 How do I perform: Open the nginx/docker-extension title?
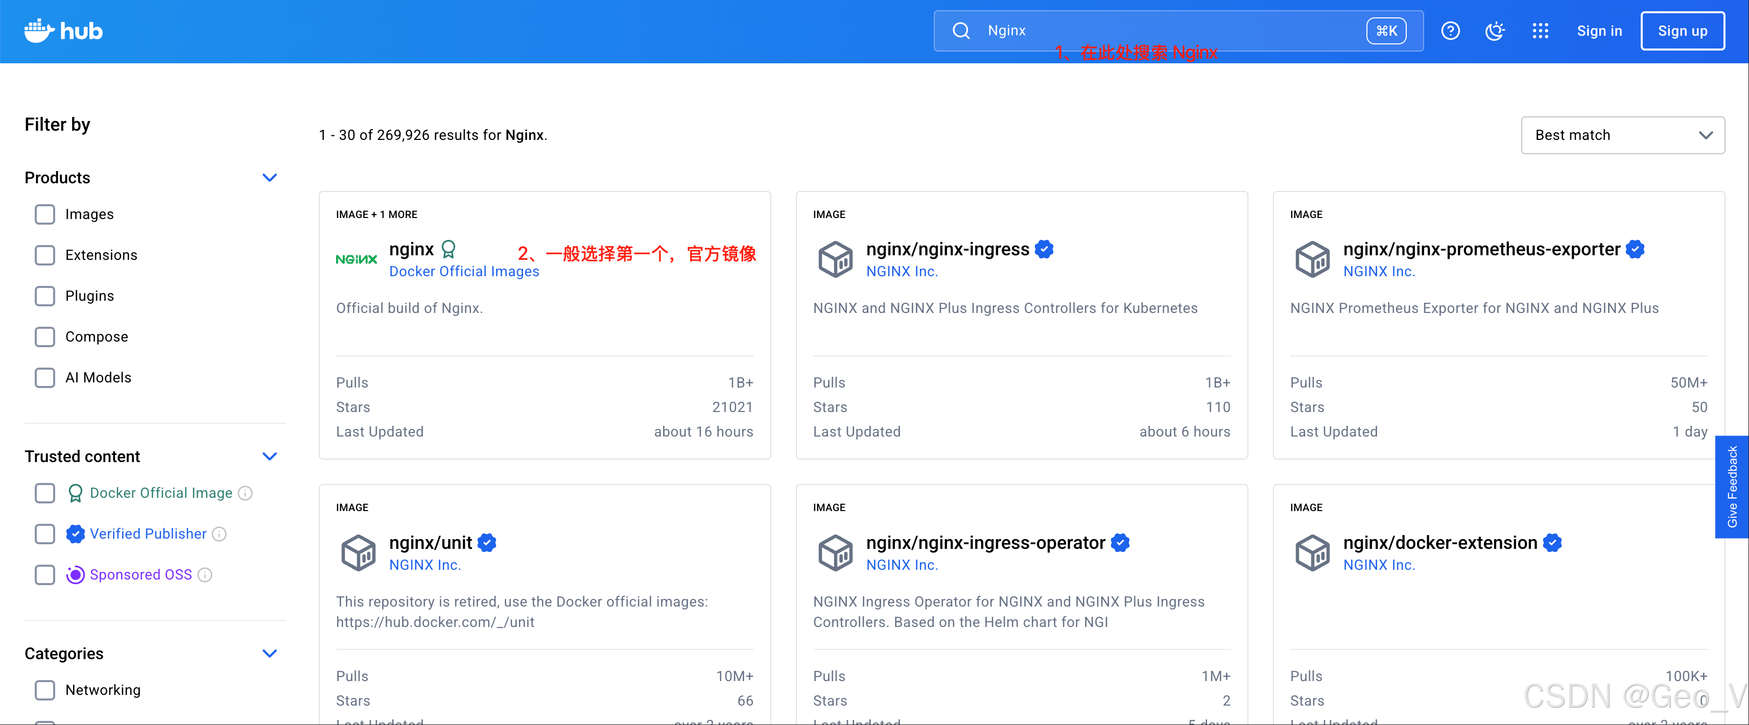click(1440, 542)
